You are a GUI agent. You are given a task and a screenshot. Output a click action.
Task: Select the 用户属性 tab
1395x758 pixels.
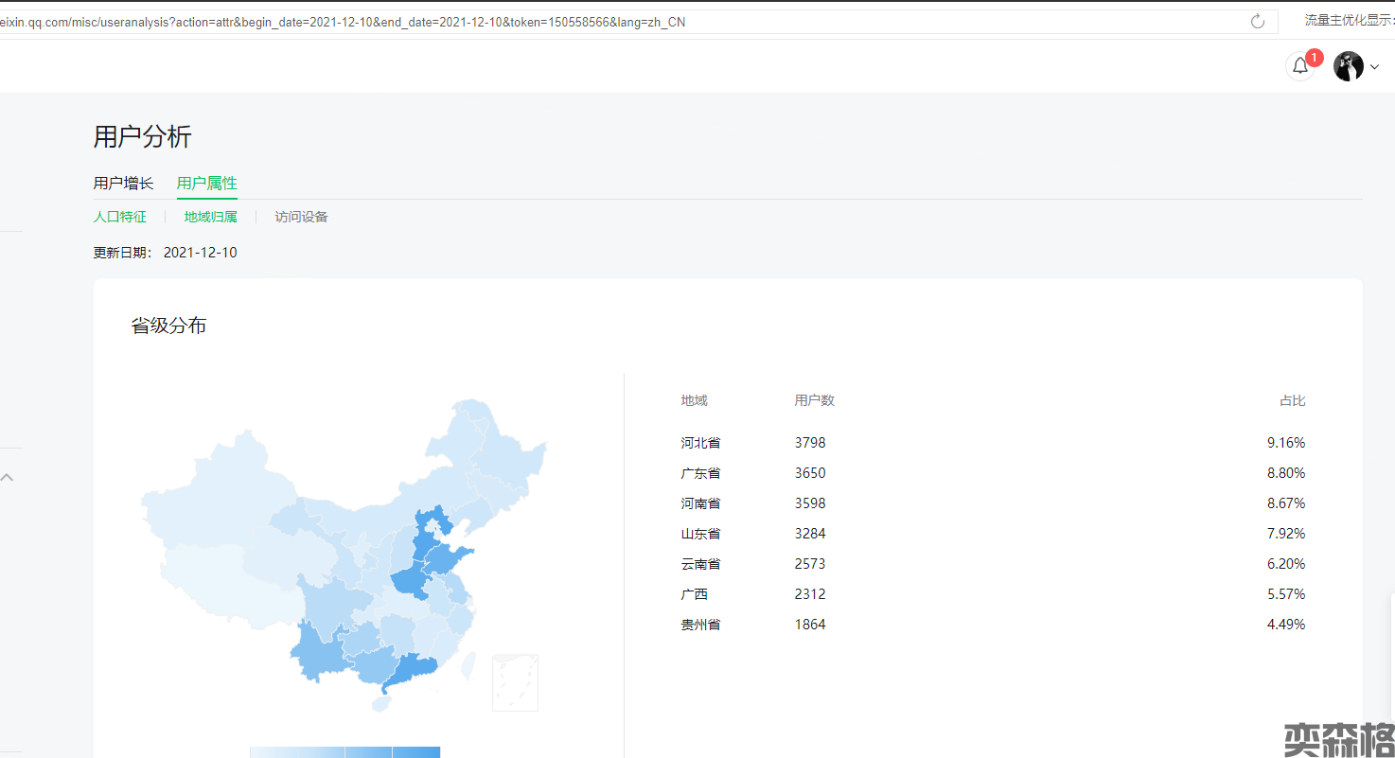coord(206,183)
